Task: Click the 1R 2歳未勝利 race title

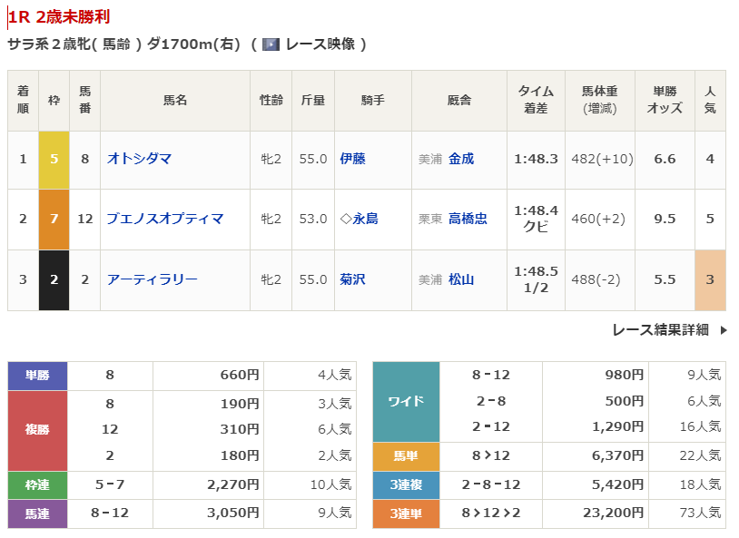Action: 61,17
